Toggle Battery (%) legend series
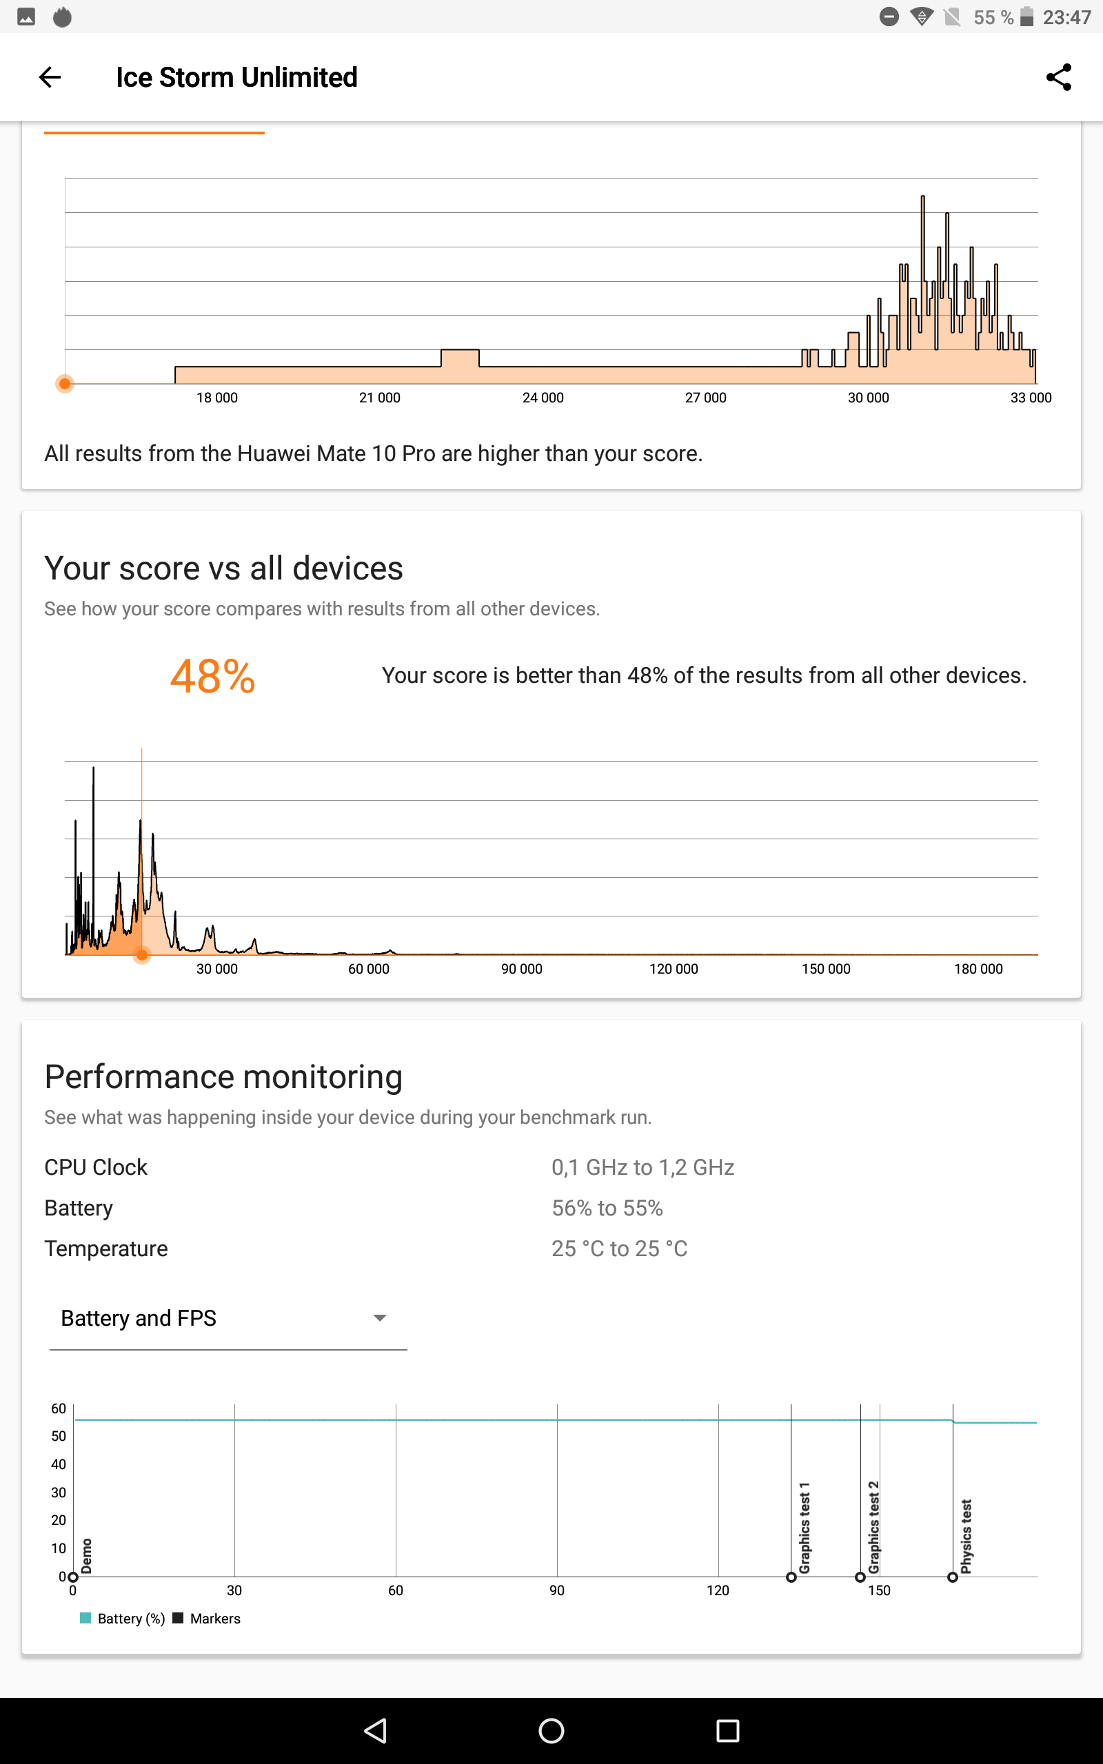The width and height of the screenshot is (1103, 1764). point(123,1618)
